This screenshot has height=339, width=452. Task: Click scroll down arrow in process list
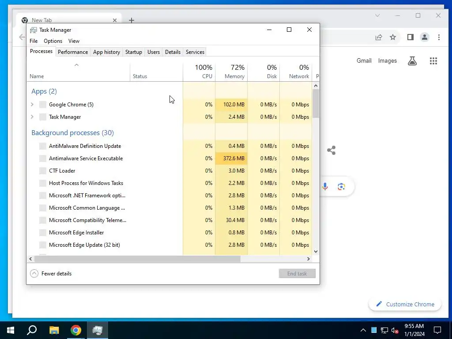coord(316,251)
